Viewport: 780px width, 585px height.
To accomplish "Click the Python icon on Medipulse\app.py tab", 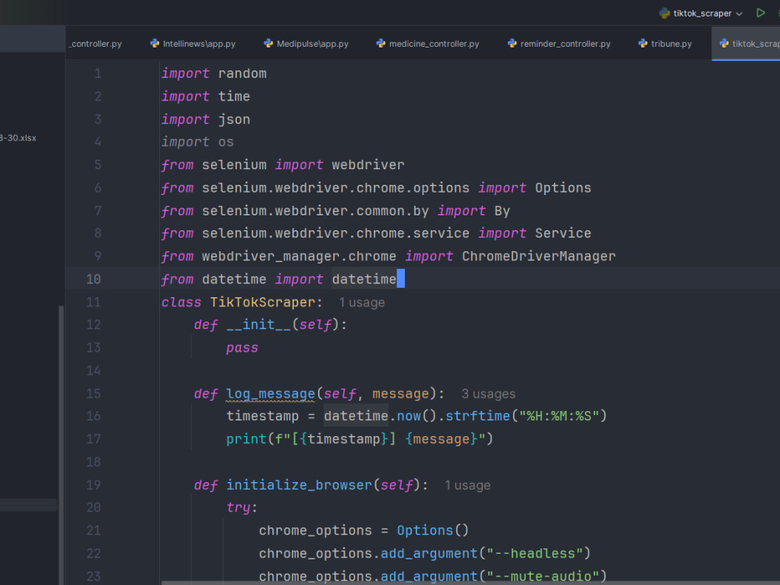I will pyautogui.click(x=268, y=43).
